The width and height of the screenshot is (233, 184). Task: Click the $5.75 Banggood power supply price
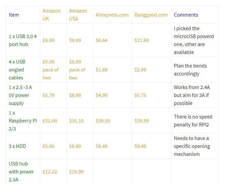[140, 95]
